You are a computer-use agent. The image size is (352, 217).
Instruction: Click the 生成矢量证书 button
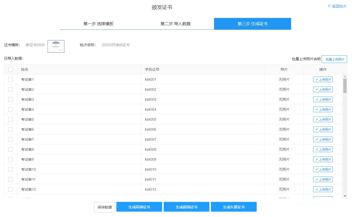pos(234,207)
